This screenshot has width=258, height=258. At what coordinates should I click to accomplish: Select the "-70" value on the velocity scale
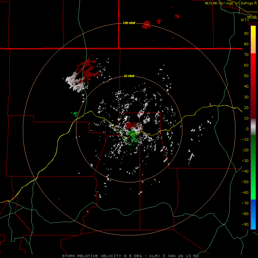pyautogui.click(x=245, y=203)
